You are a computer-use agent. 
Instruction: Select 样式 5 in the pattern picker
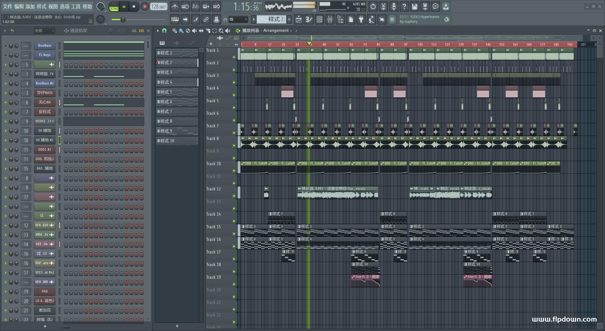[x=177, y=92]
